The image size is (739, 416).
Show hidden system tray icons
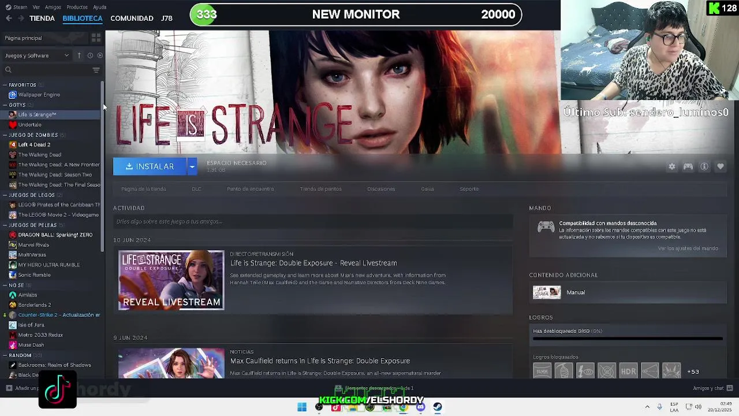click(647, 407)
